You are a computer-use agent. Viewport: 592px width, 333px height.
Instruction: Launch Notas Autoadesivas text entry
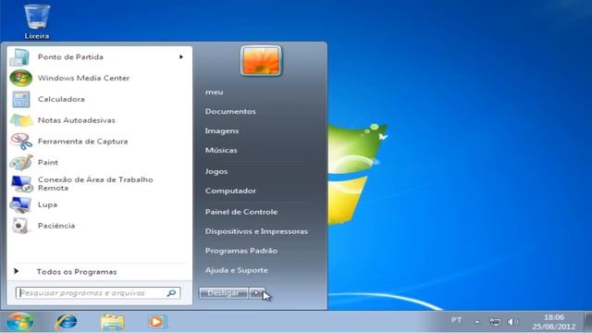point(76,120)
